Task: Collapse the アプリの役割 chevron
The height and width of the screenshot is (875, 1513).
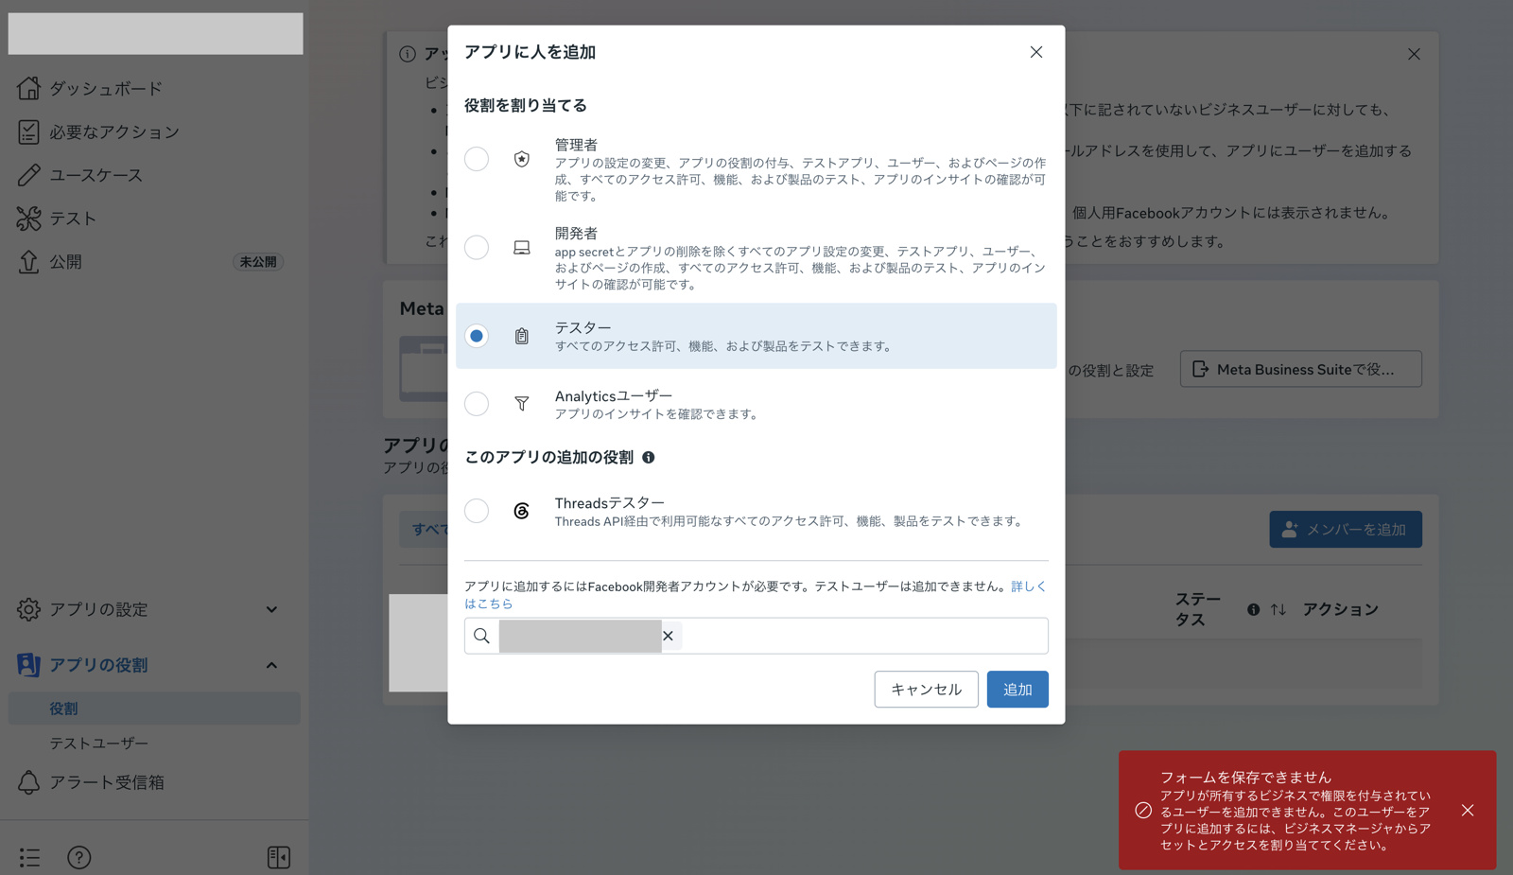Action: click(271, 665)
